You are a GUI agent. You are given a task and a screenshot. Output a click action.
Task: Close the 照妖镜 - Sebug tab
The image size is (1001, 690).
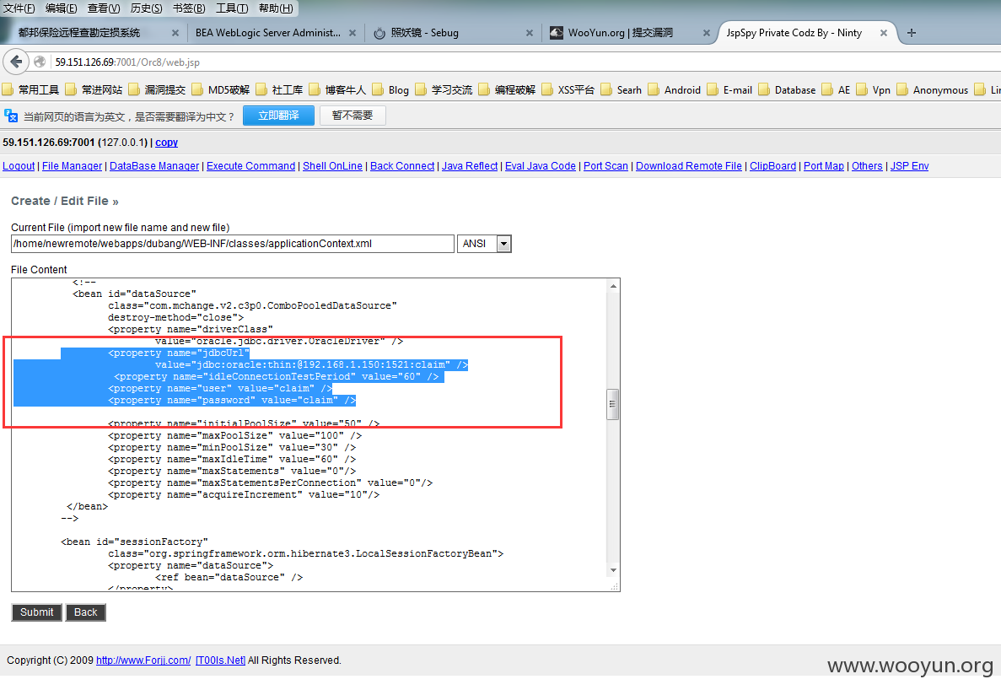click(x=530, y=33)
